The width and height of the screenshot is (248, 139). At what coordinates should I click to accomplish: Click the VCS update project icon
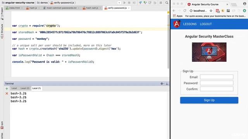click(x=140, y=3)
